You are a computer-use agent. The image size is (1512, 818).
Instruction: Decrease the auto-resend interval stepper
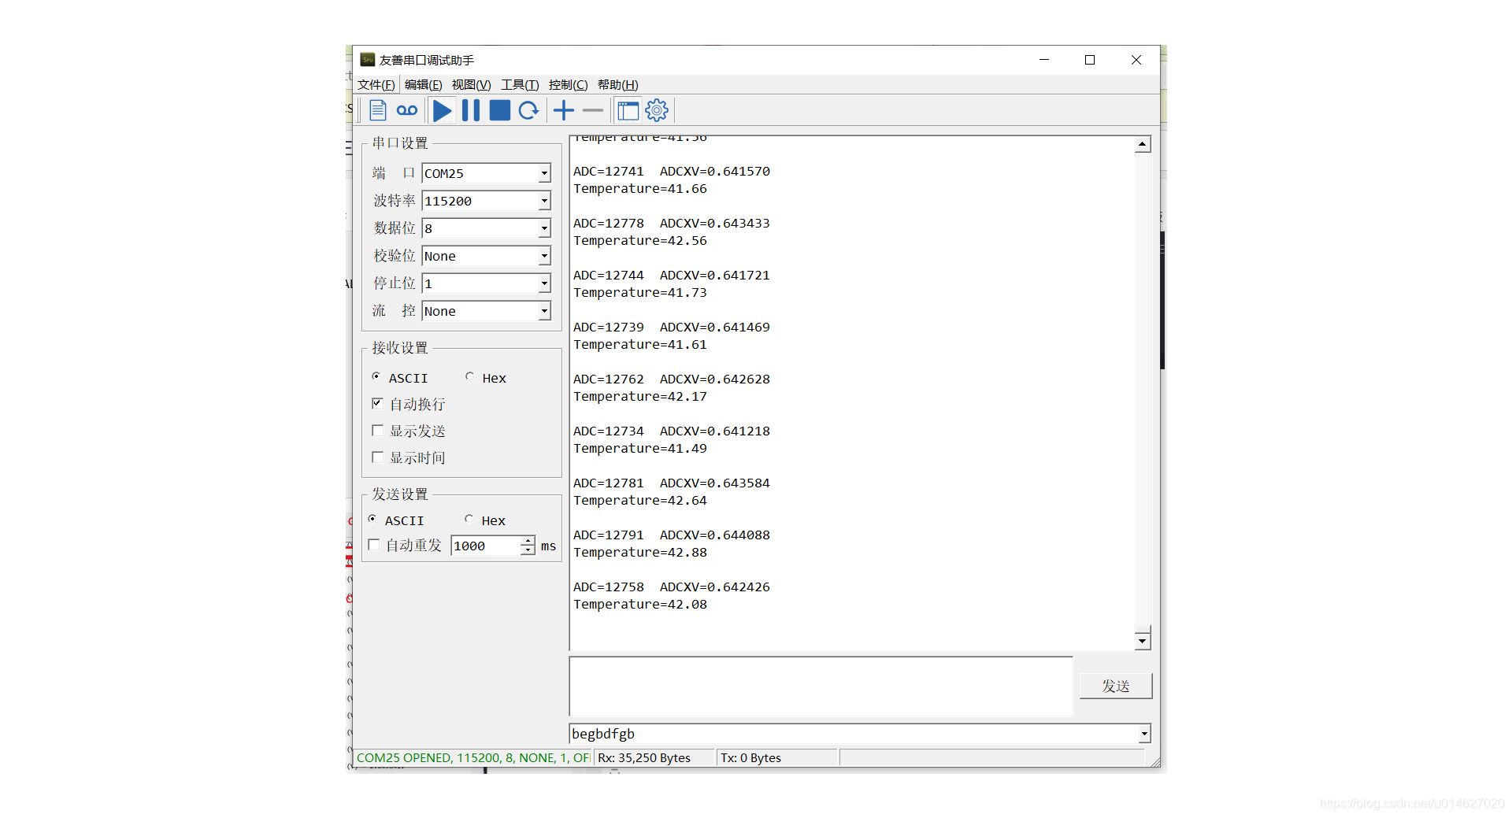pos(528,550)
